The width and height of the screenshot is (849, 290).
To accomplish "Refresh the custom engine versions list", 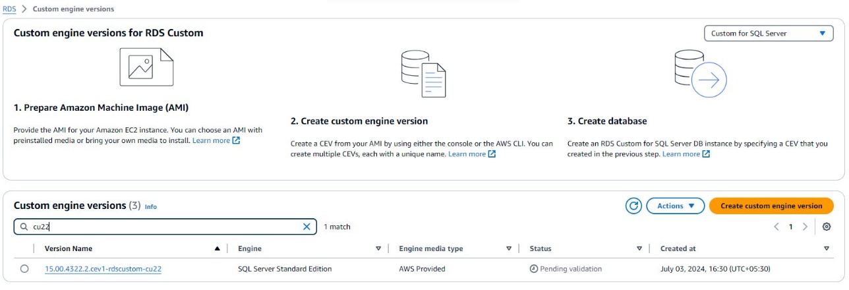I will [633, 206].
